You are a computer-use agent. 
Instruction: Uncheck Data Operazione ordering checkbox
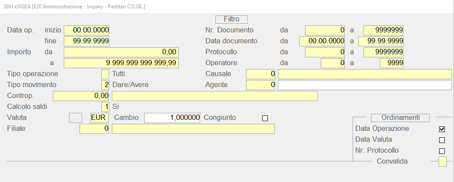coord(442,129)
